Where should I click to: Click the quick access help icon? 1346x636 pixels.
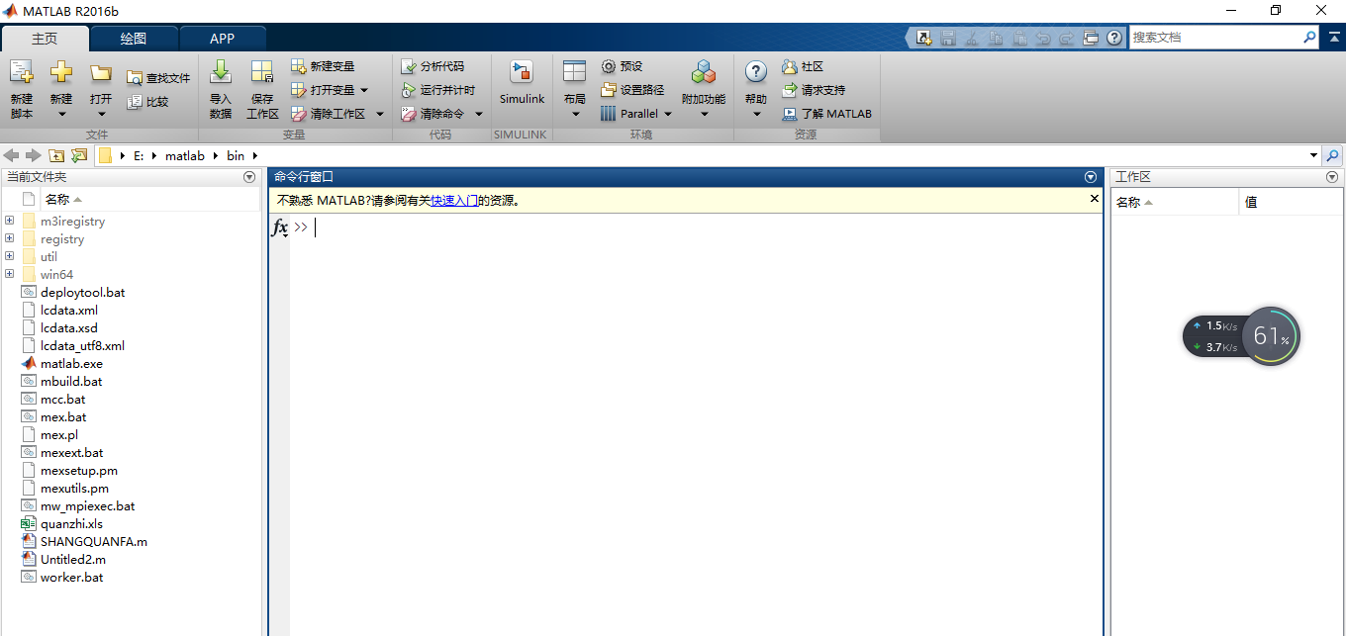point(1114,38)
